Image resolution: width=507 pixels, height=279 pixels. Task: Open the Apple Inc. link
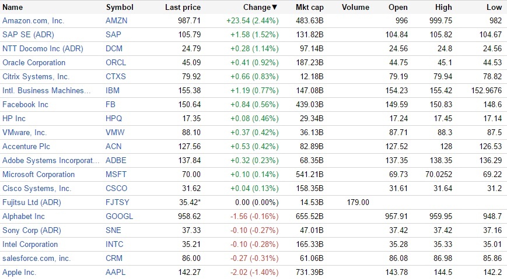click(x=19, y=273)
